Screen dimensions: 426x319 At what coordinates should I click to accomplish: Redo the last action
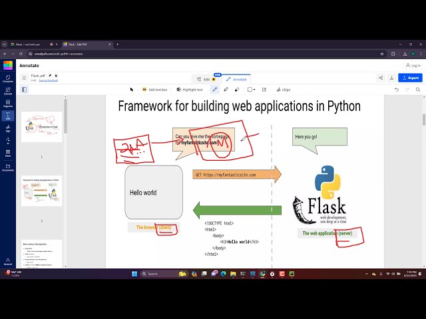(407, 90)
